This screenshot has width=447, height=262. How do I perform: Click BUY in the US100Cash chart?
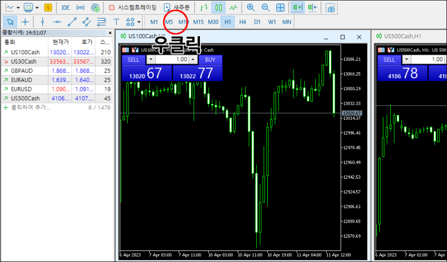pos(210,60)
